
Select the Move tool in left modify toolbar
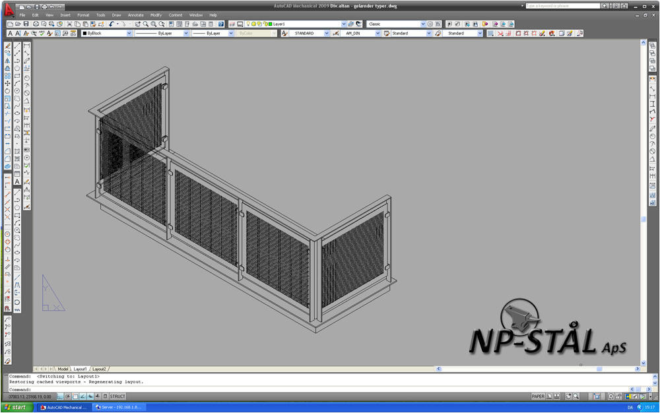[7, 83]
